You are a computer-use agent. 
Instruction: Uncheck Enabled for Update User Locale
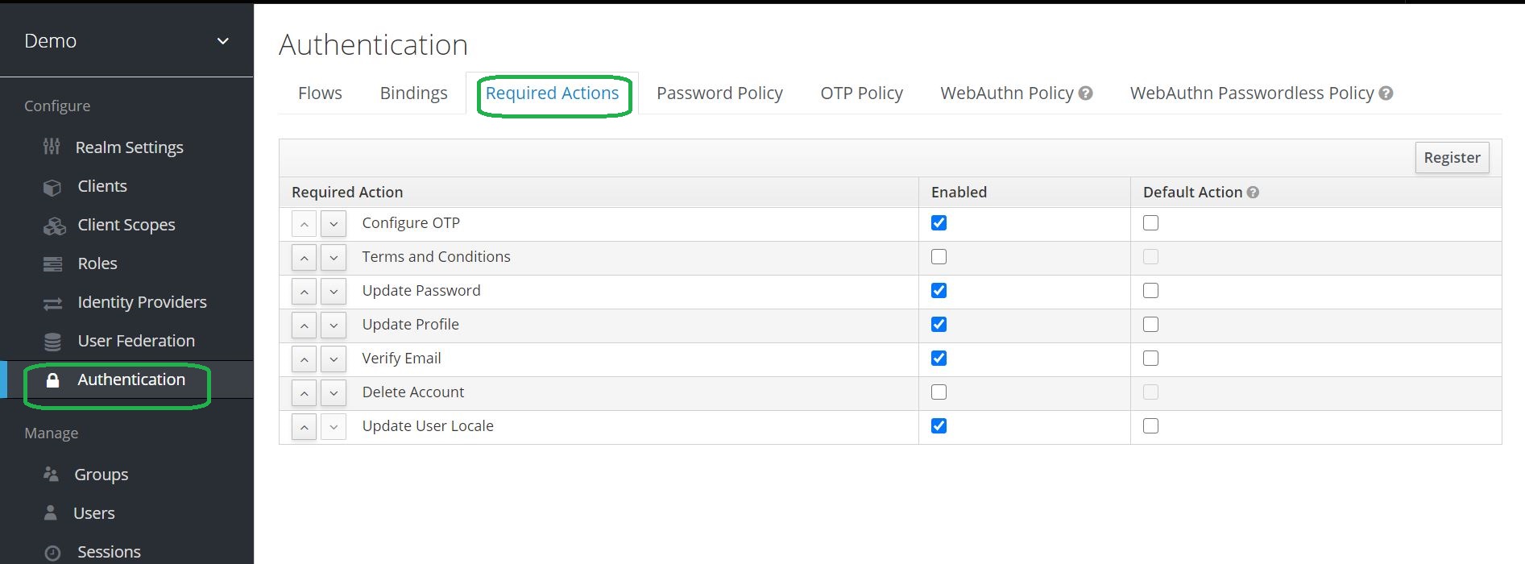point(939,426)
